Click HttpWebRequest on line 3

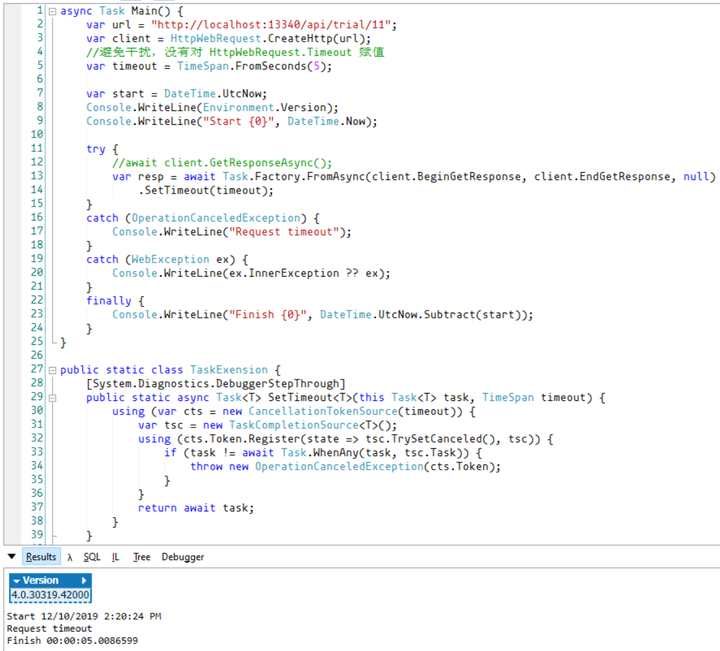tap(216, 38)
